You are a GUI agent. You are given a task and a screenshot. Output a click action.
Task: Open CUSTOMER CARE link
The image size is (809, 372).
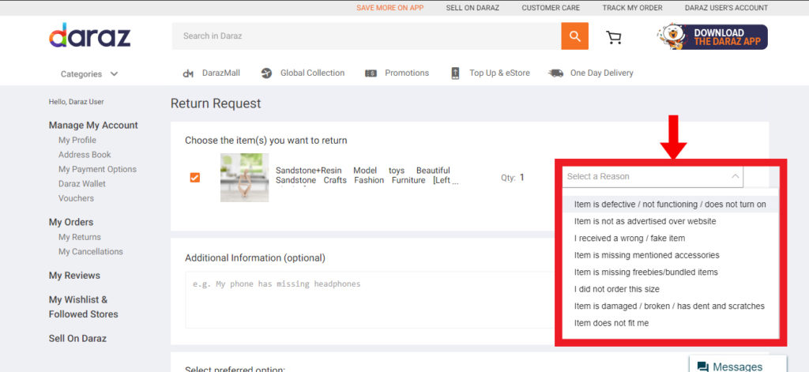tap(551, 8)
